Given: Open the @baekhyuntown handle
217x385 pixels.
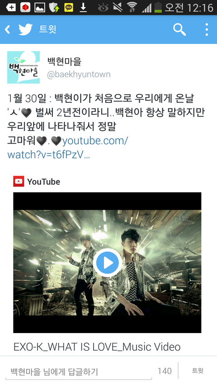Looking at the screenshot, I should coord(79,74).
